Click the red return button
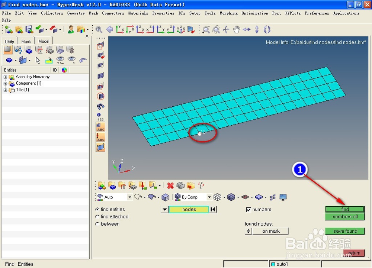 [x=354, y=253]
